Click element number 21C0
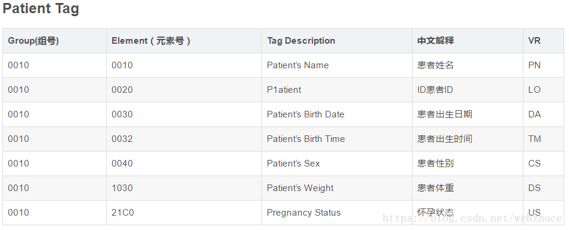 click(123, 213)
